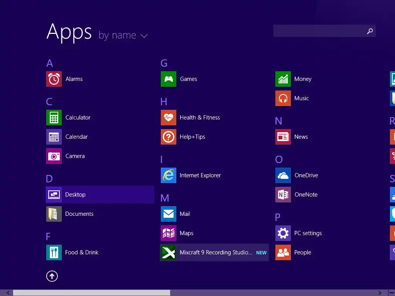Image resolution: width=395 pixels, height=296 pixels.
Task: Select the letter H group heading
Action: [x=164, y=102]
